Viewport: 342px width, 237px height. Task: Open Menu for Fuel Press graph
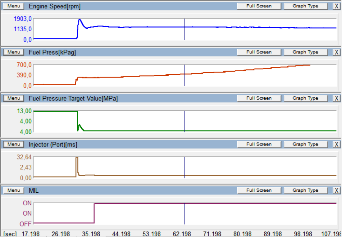(14, 52)
